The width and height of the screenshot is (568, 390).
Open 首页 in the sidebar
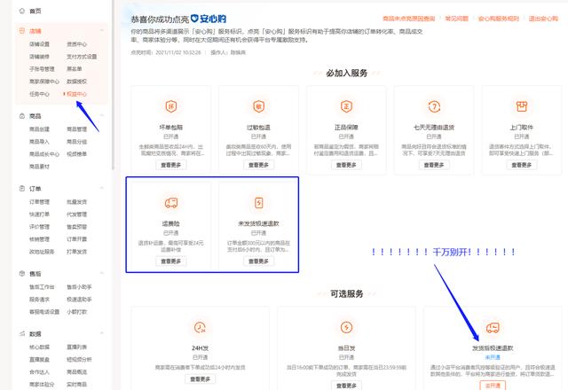tap(35, 11)
